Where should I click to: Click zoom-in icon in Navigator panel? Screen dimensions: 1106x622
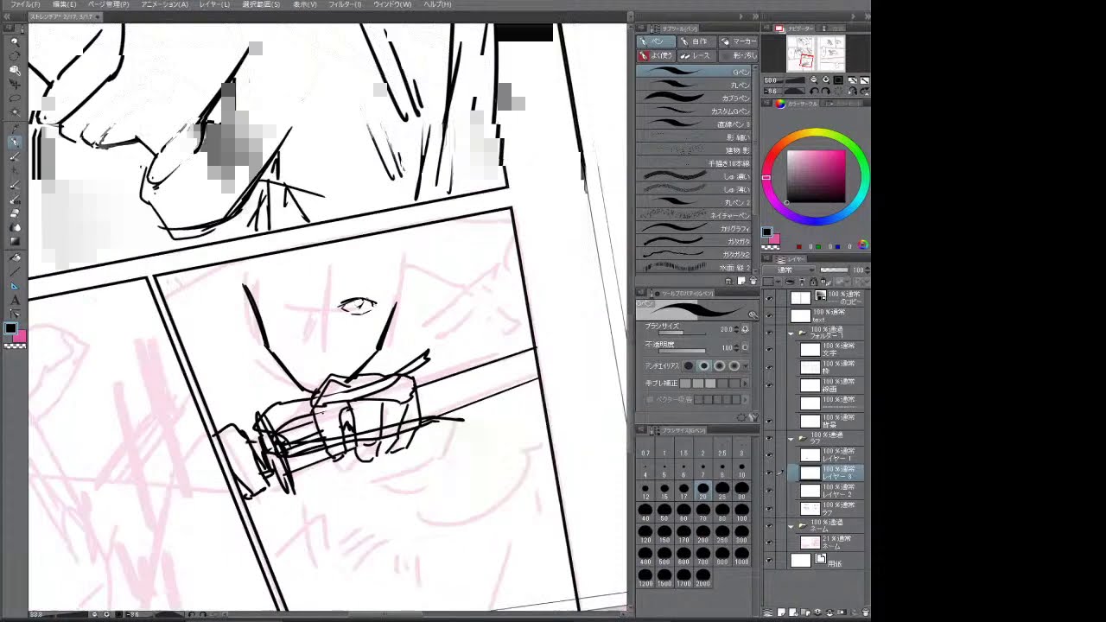tap(826, 79)
